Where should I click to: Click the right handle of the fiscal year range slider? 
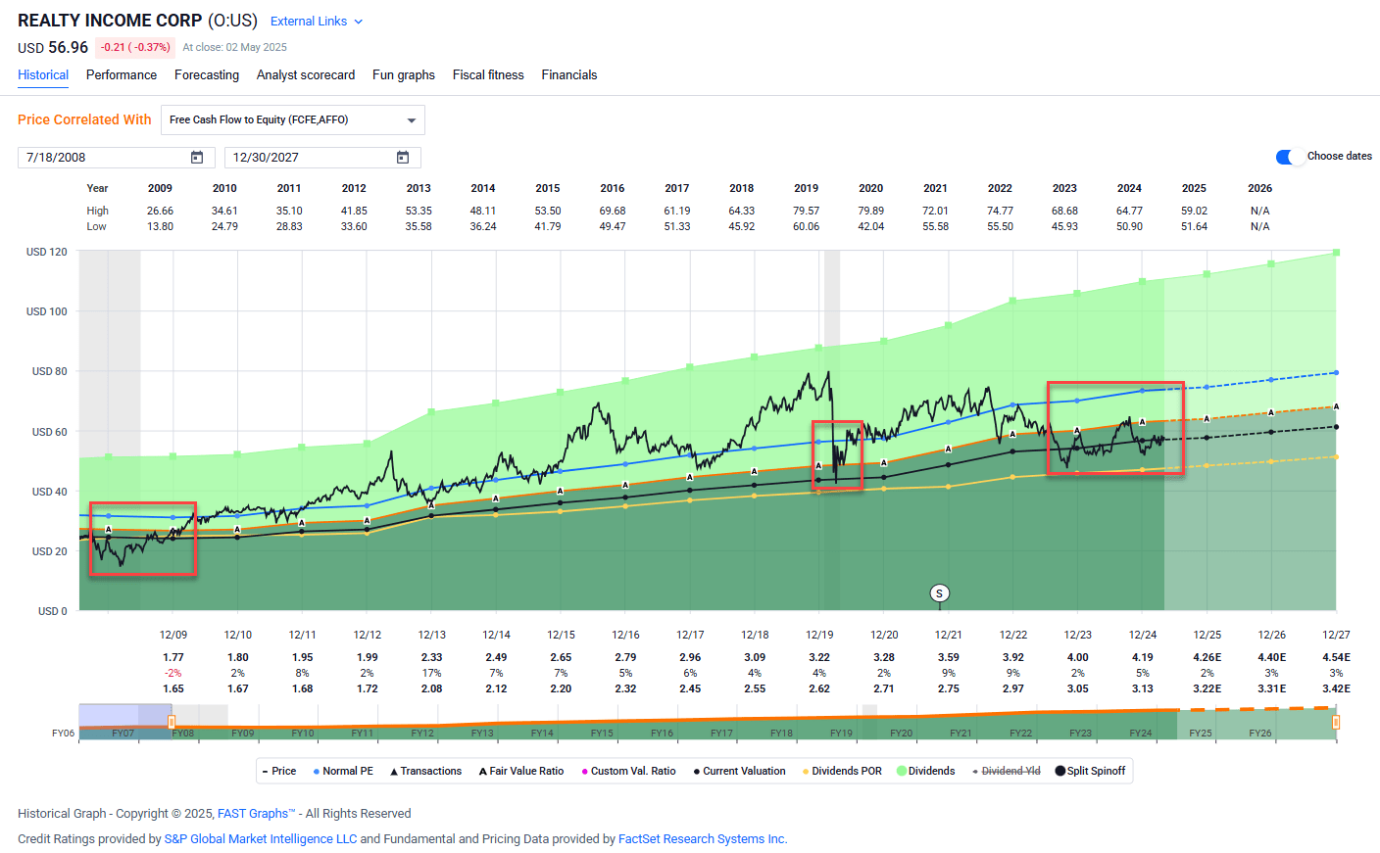point(1336,722)
